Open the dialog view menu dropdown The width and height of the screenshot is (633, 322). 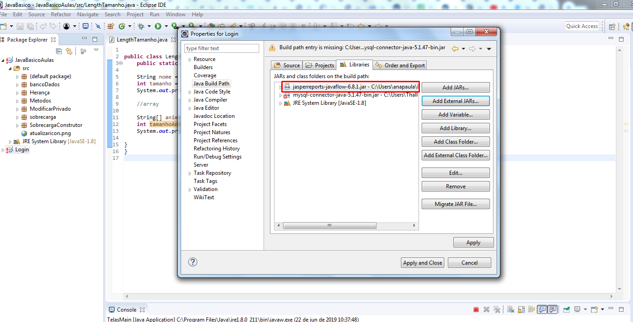(489, 49)
